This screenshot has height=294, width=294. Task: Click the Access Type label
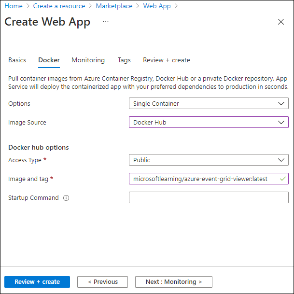(x=25, y=160)
